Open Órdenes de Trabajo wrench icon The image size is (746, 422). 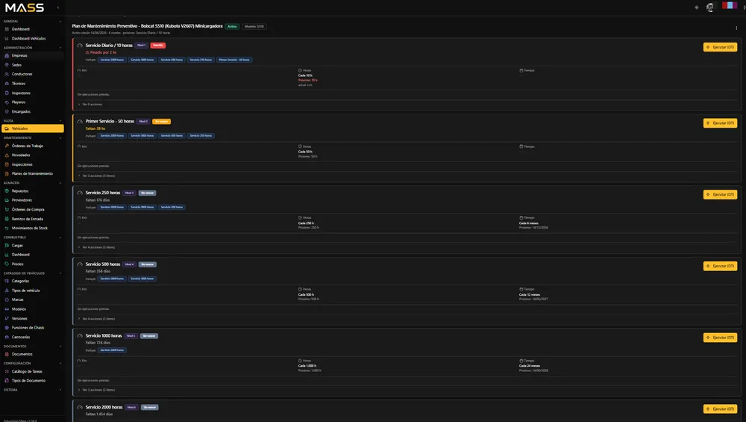coord(7,146)
